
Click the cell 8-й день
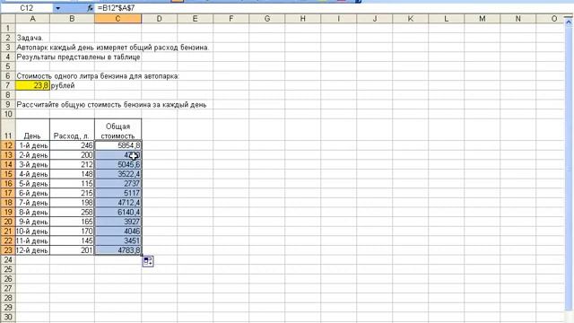coord(32,212)
